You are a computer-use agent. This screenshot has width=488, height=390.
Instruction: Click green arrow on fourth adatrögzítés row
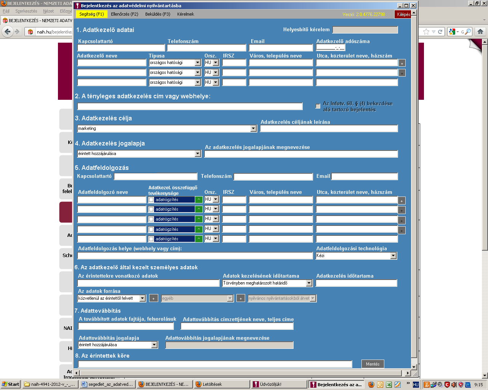(x=199, y=229)
